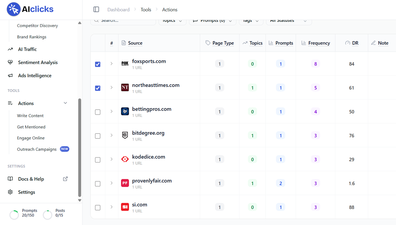The width and height of the screenshot is (396, 225).
Task: Click the Source column document icon
Action: click(x=124, y=43)
